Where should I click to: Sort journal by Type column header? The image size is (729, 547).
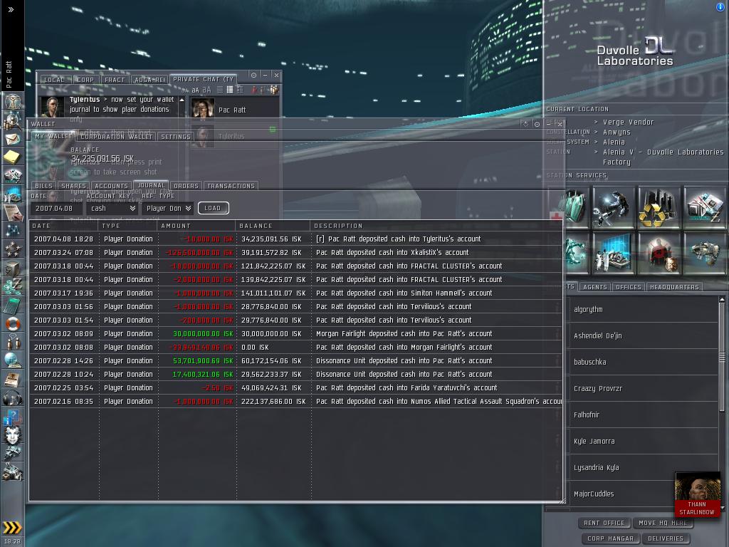(x=128, y=226)
